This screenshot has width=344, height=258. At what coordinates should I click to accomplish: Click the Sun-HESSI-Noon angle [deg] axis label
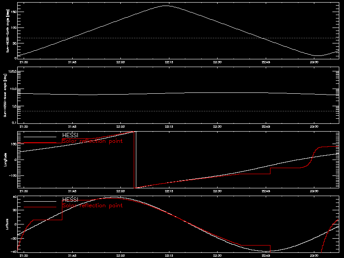[x=5, y=95]
